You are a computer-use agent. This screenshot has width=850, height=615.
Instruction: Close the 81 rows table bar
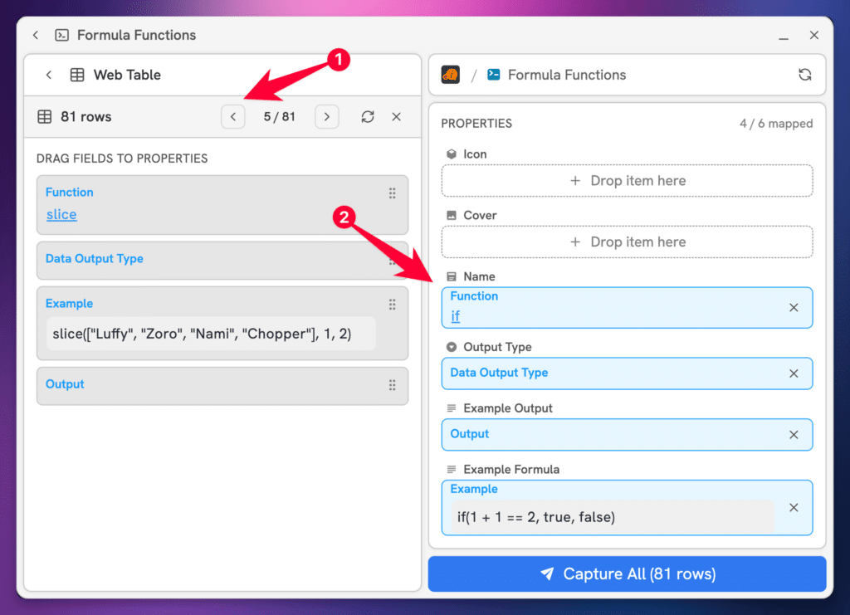pyautogui.click(x=396, y=117)
